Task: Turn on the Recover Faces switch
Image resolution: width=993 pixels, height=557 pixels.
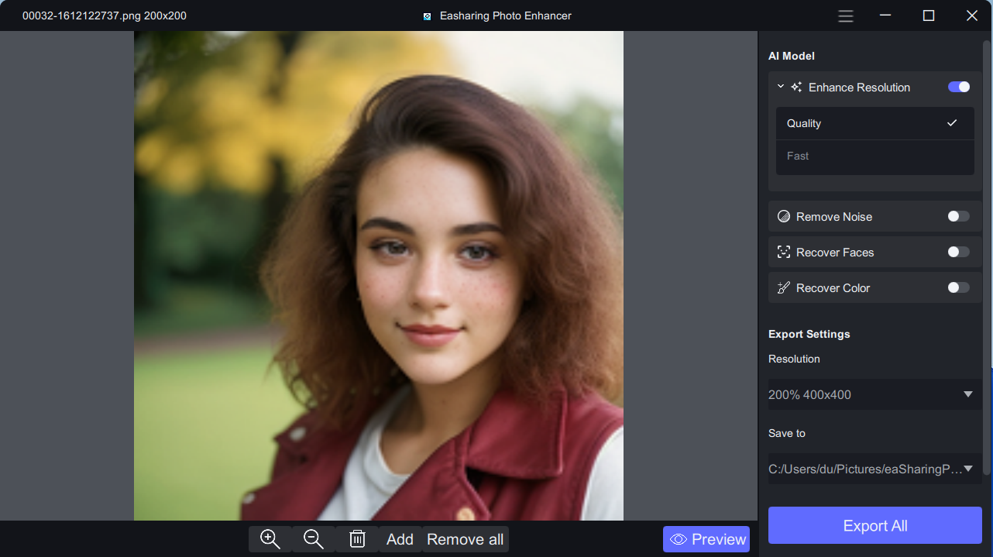Action: point(958,252)
